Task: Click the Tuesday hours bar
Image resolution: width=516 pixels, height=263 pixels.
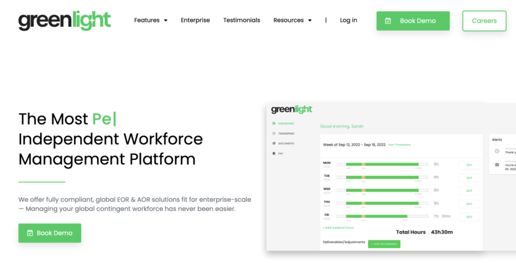Action: coord(382,177)
